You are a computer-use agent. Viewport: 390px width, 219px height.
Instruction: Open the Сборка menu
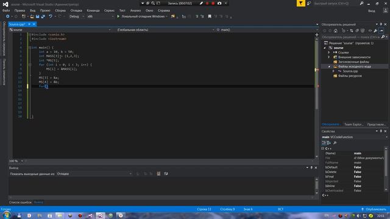coord(60,10)
